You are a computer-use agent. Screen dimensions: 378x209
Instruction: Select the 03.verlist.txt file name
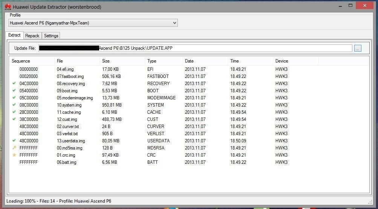pos(67,134)
